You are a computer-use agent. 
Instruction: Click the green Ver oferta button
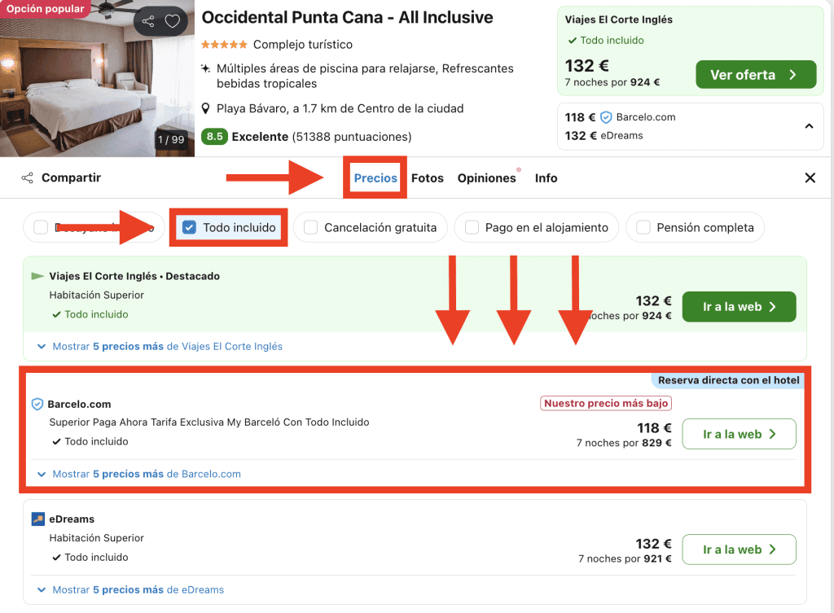pyautogui.click(x=755, y=75)
